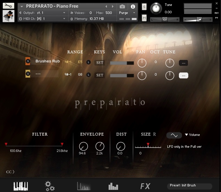Open the Output st. 1 dropdown
221x192 pixels.
tap(42, 13)
